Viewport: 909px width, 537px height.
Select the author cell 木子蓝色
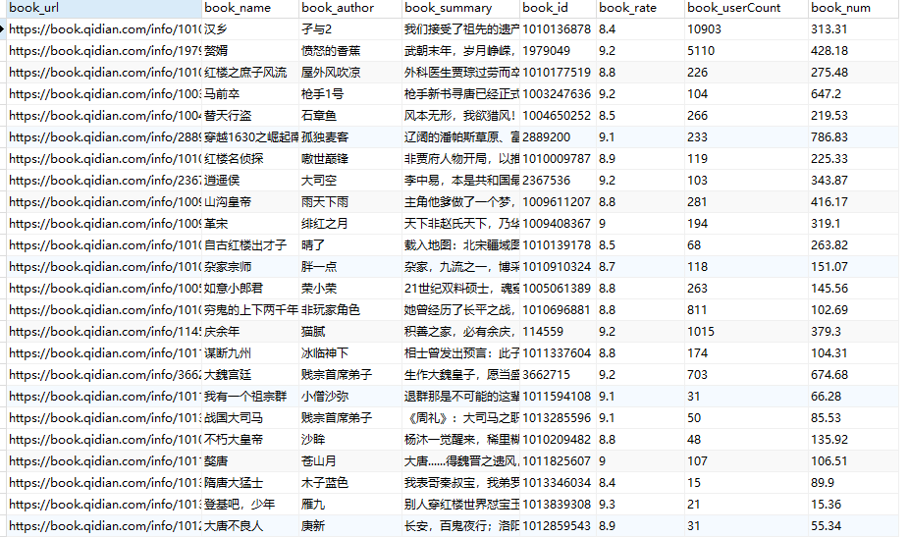[x=350, y=482]
